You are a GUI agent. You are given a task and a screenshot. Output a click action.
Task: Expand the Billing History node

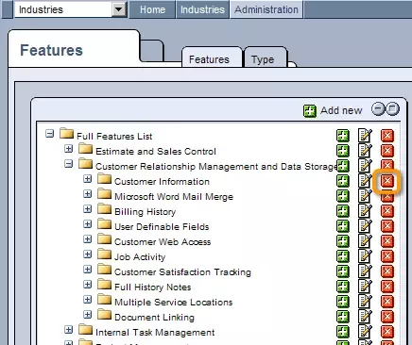(87, 209)
